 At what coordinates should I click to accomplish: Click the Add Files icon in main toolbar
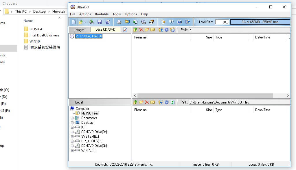tap(163, 22)
